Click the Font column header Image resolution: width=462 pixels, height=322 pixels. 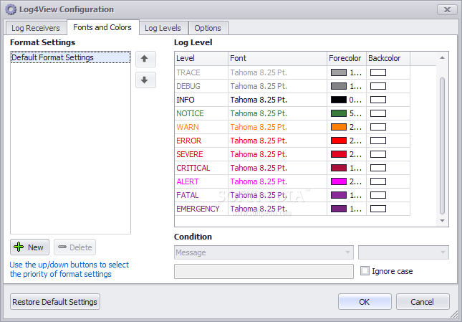[x=277, y=58]
